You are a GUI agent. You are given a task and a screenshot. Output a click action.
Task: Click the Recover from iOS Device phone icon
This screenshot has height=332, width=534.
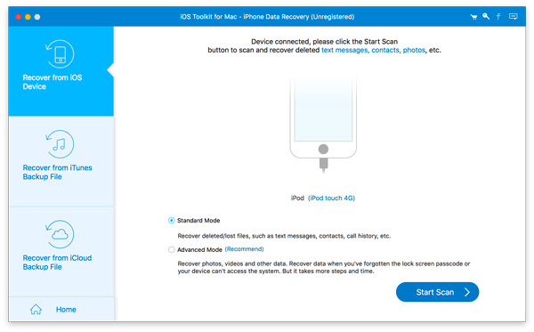(x=60, y=54)
